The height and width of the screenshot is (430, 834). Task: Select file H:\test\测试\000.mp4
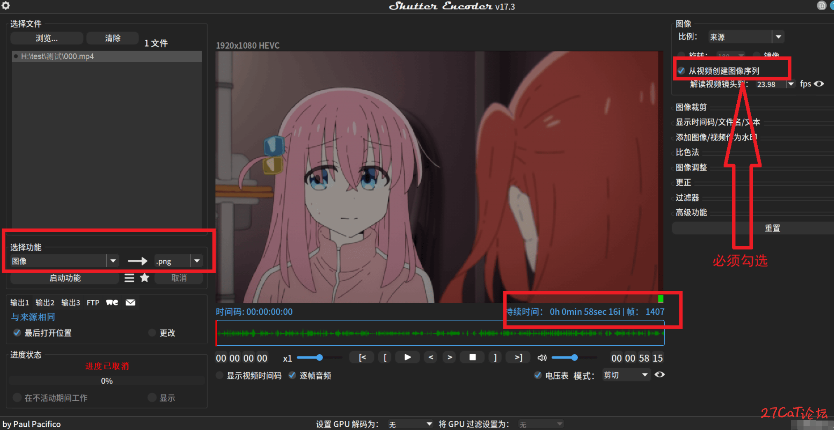click(x=107, y=56)
